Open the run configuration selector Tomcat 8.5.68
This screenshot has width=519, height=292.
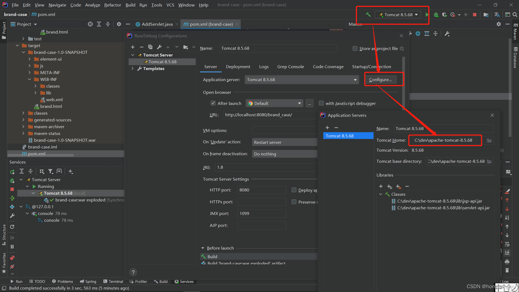[x=398, y=15]
